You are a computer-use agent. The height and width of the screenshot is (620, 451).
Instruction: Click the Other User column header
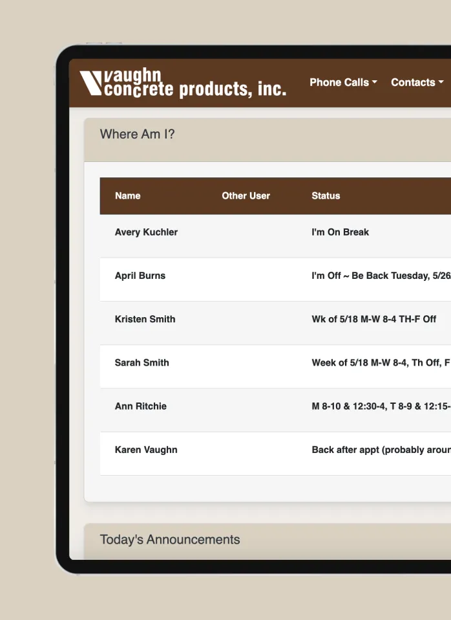click(246, 195)
